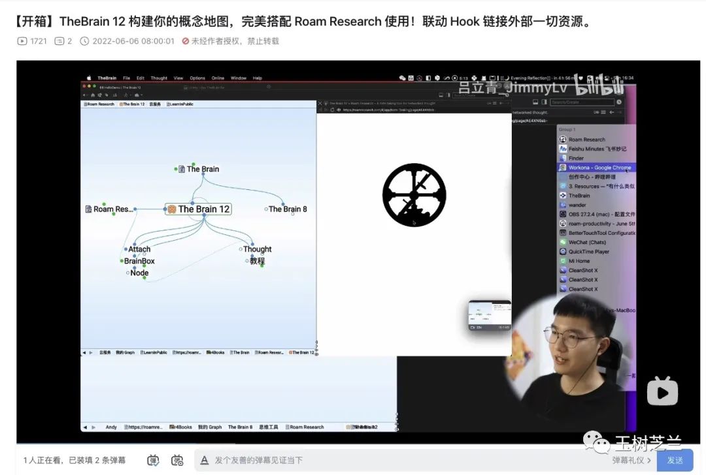706x475 pixels.
Task: Open the Online menu
Action: coord(218,78)
